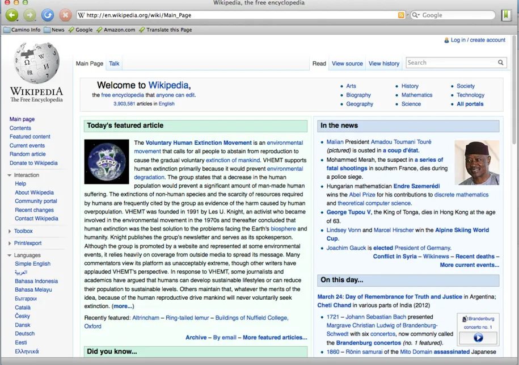
Task: Click the red Stop loading button
Action: (66, 15)
